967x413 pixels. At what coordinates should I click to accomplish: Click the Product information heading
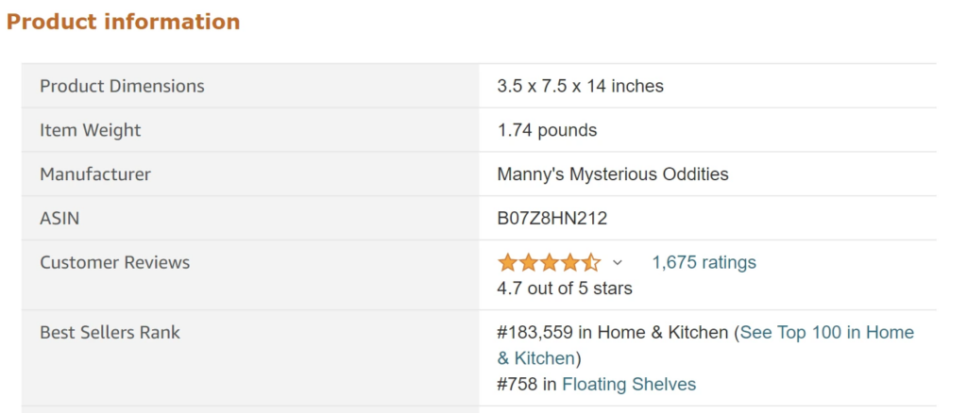pos(123,22)
